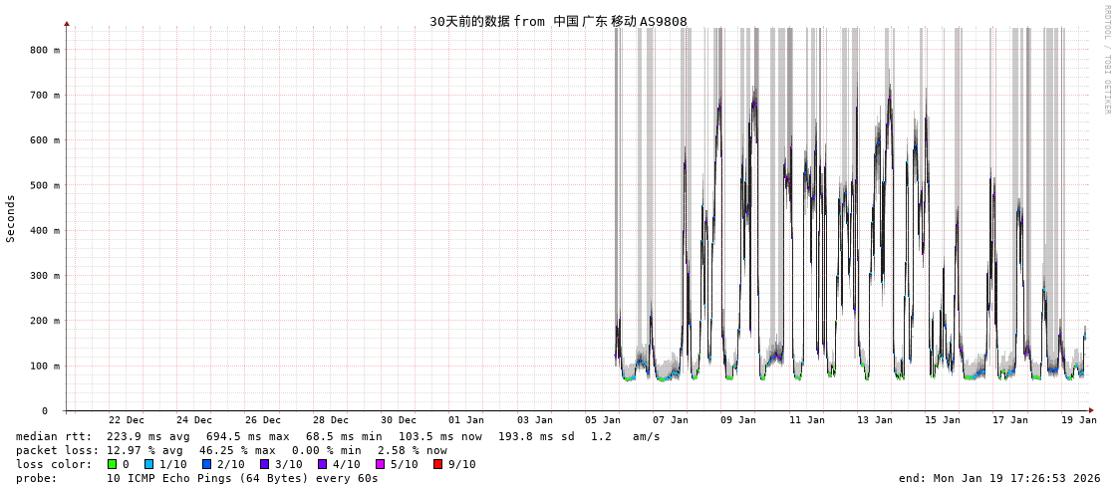This screenshot has height=492, width=1117.
Task: Click the chart title with AS9808
Action: [x=558, y=21]
